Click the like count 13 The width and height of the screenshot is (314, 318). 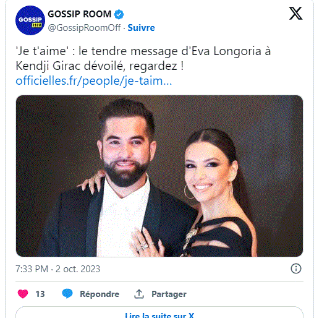pyautogui.click(x=40, y=294)
